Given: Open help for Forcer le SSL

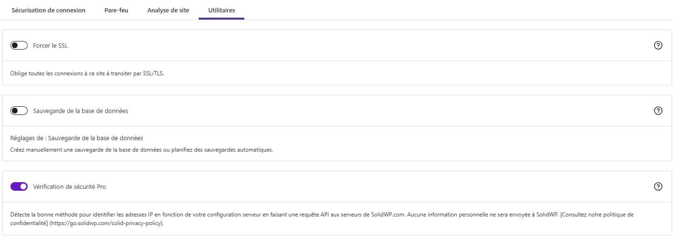Looking at the screenshot, I should (x=658, y=46).
